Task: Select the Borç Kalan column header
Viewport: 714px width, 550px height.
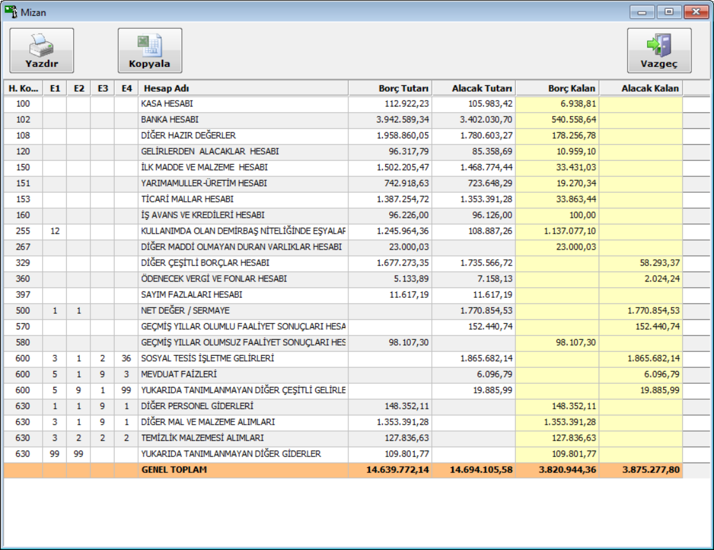Action: 557,88
